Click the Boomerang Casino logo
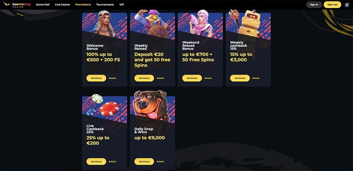 17,5
